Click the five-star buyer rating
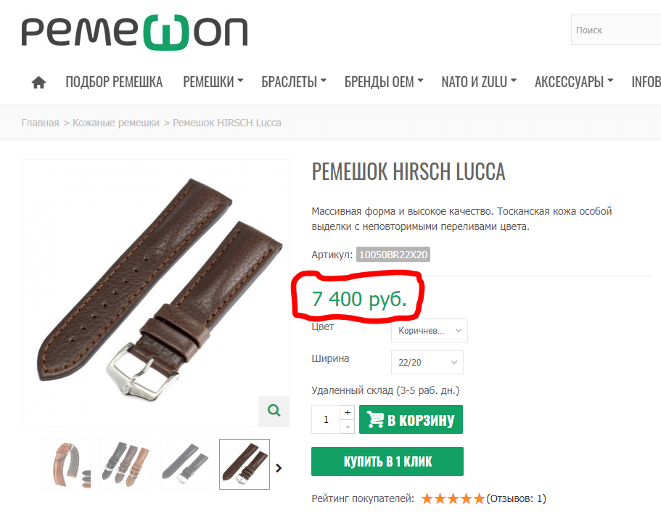This screenshot has width=661, height=526. pyautogui.click(x=453, y=499)
